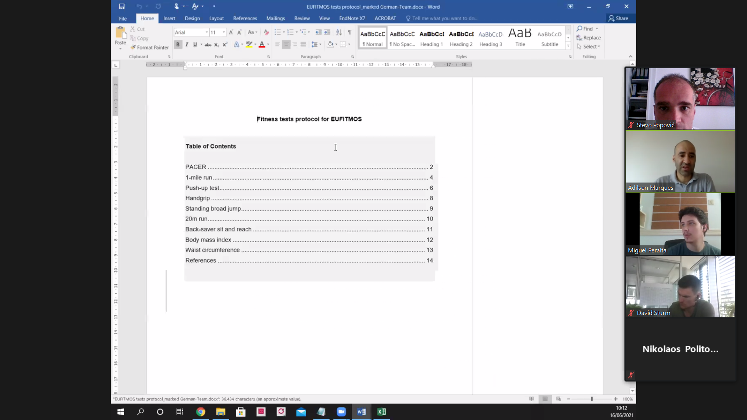The width and height of the screenshot is (747, 420).
Task: Align text right
Action: (295, 44)
